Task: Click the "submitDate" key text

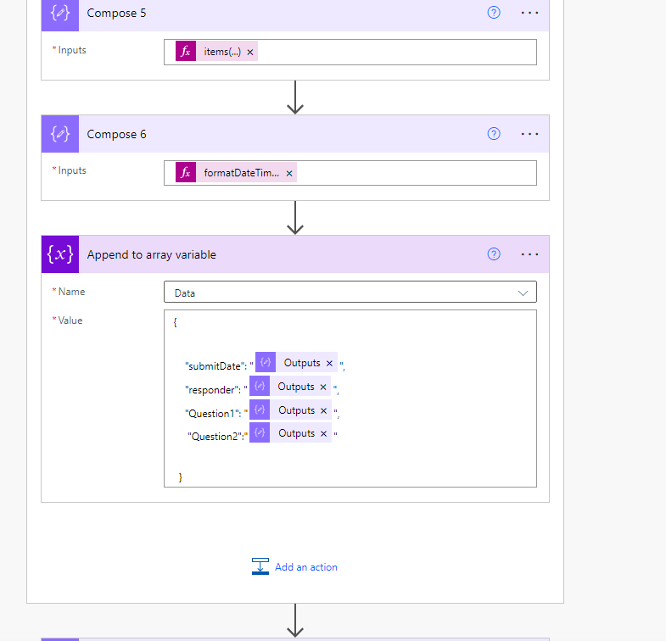Action: [x=215, y=366]
